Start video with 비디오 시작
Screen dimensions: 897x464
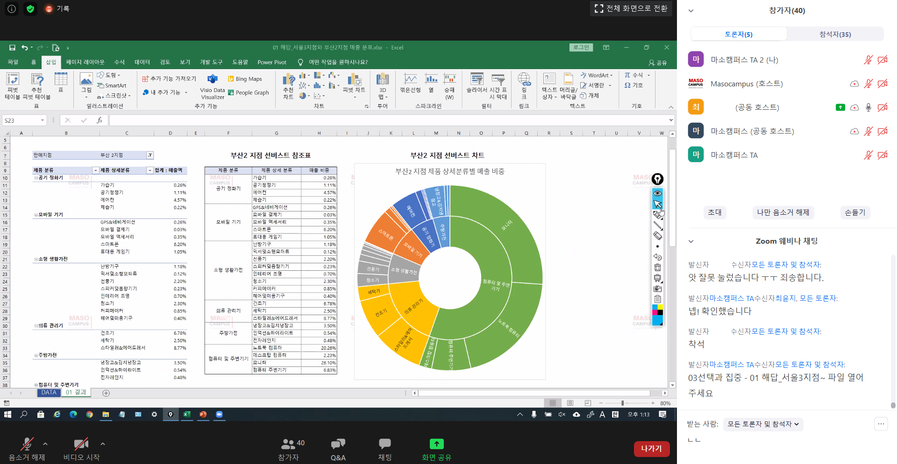coord(81,449)
